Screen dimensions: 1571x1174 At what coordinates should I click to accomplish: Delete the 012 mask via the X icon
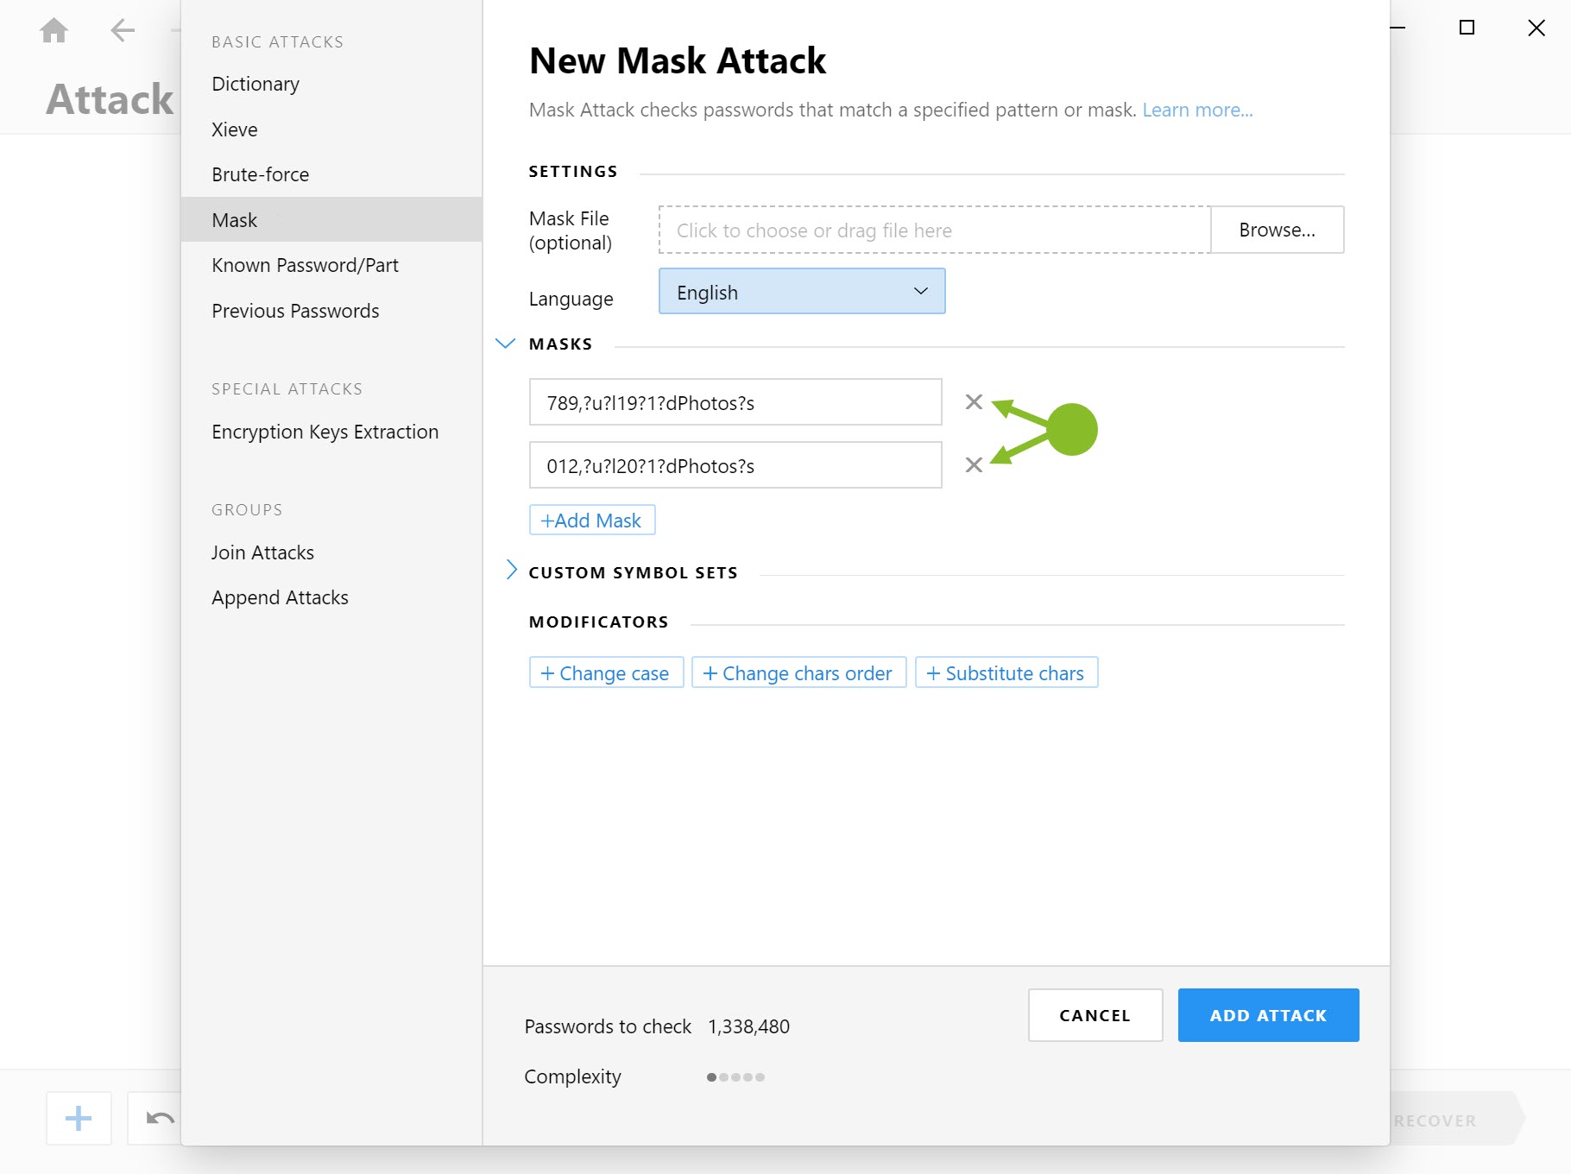click(975, 464)
